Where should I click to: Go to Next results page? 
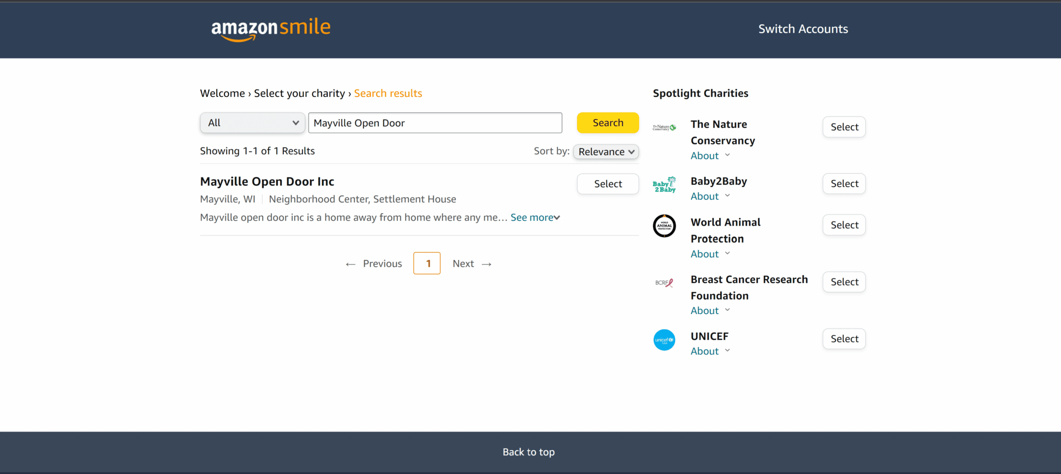tap(472, 263)
